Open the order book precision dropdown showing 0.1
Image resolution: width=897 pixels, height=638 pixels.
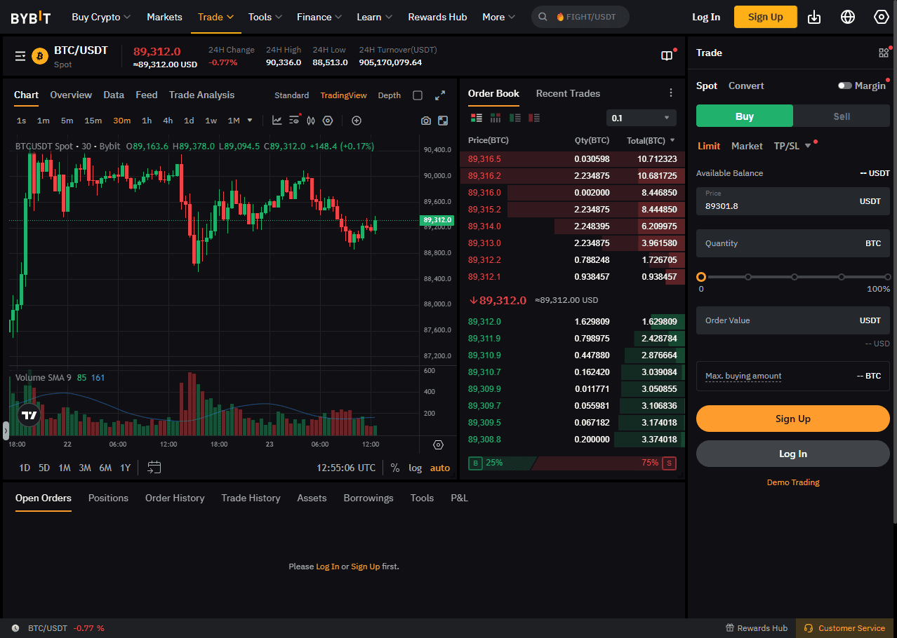[640, 117]
